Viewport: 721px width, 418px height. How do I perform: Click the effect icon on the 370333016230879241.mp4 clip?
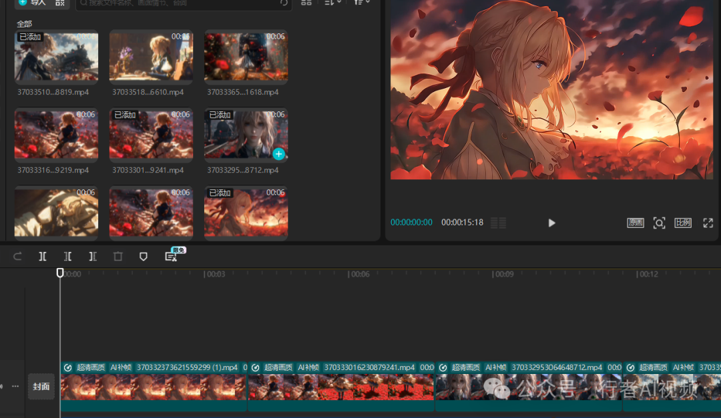[x=255, y=367]
